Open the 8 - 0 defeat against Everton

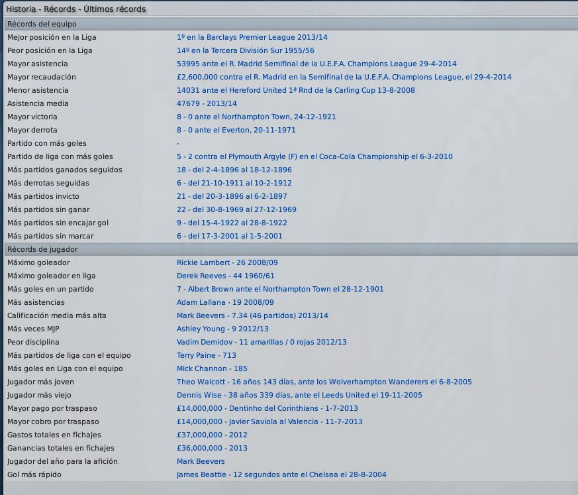point(236,130)
